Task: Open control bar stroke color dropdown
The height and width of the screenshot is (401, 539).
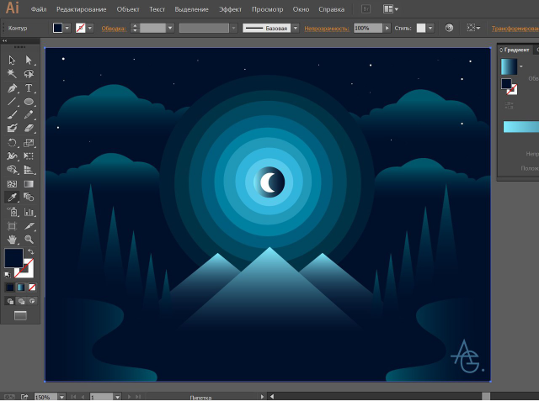Action: 90,28
